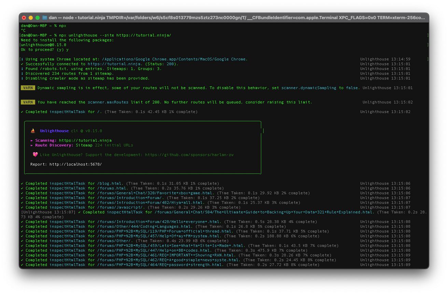
Task: Click the scanner.dynamicSampling setting text
Action: tap(309, 88)
